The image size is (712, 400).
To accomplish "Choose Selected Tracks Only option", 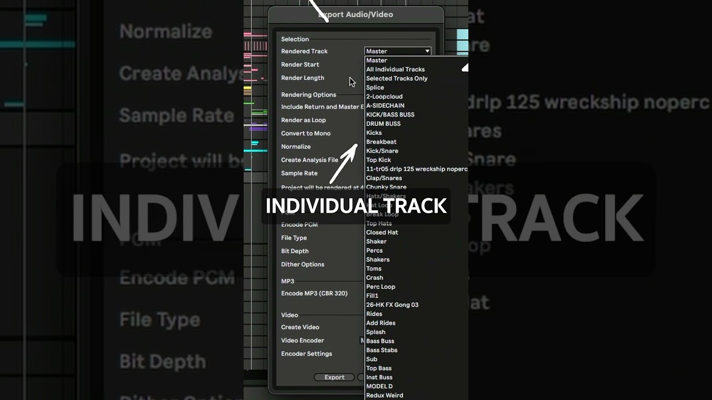I will point(397,78).
